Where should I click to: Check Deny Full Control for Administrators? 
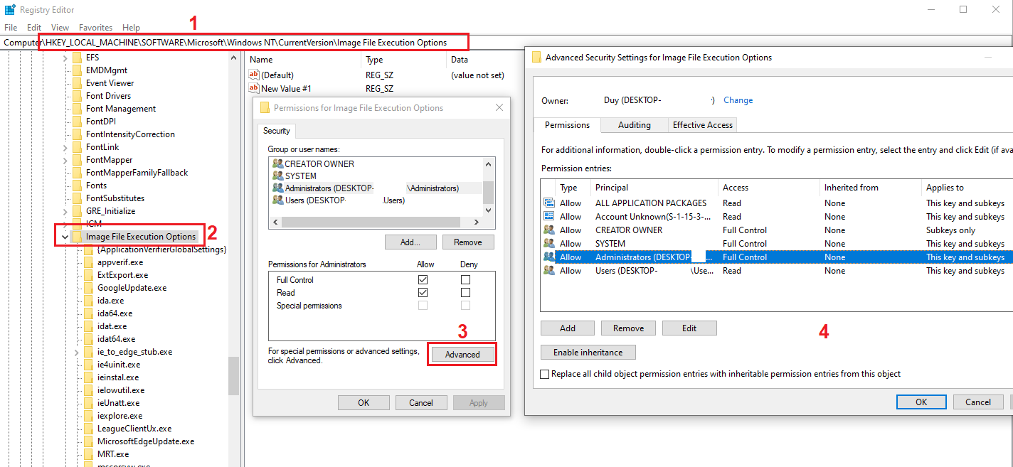(465, 279)
